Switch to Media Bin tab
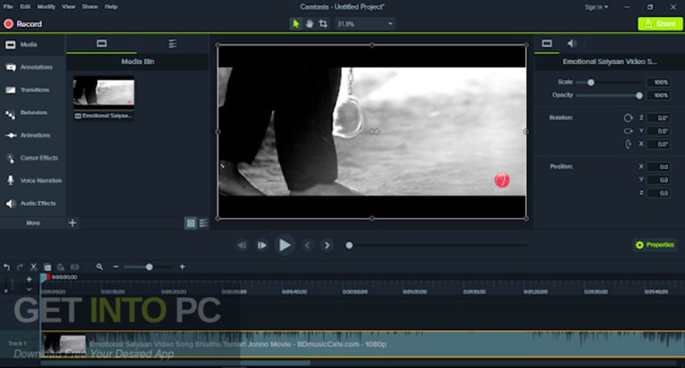685x368 pixels. [x=102, y=44]
